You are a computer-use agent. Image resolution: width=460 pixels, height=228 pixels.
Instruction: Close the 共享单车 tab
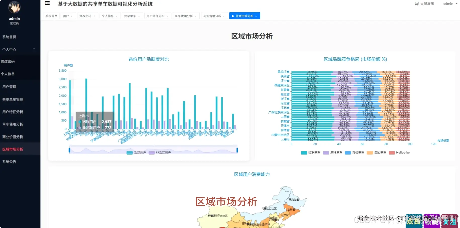pos(139,16)
